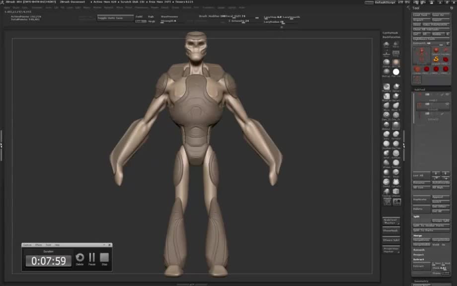Screen dimensions: 457x286
Task: Pick the ClayTubes brush icon
Action: 396,143
